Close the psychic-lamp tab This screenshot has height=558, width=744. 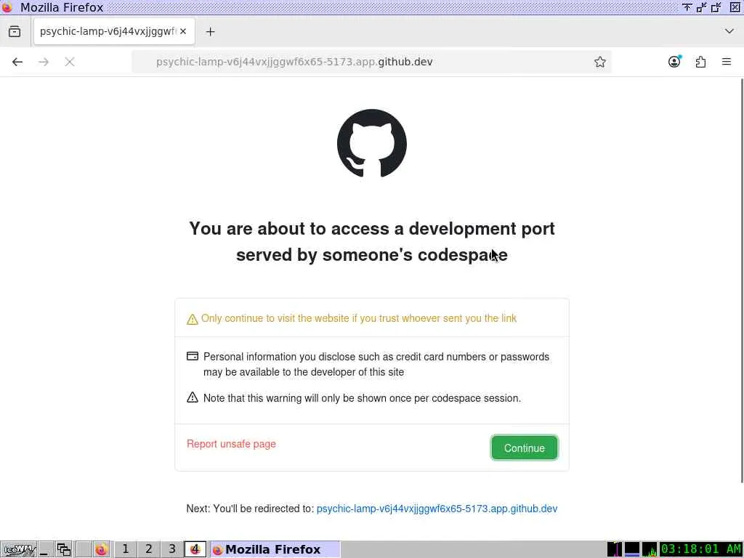pos(183,31)
